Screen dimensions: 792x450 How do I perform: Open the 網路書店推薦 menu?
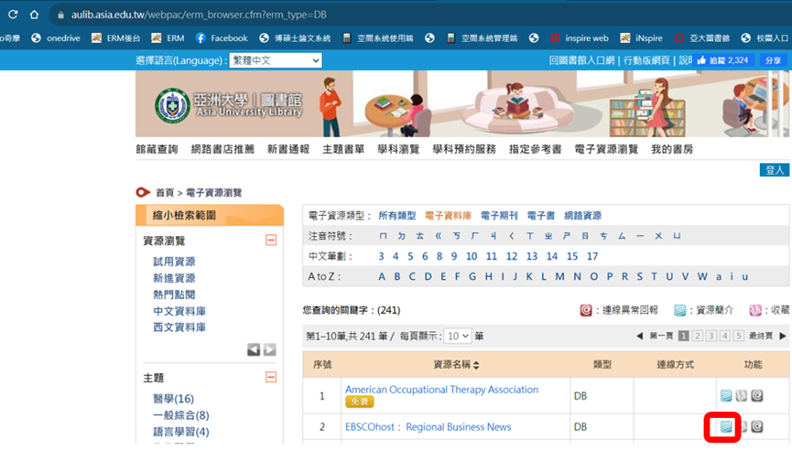(x=222, y=149)
